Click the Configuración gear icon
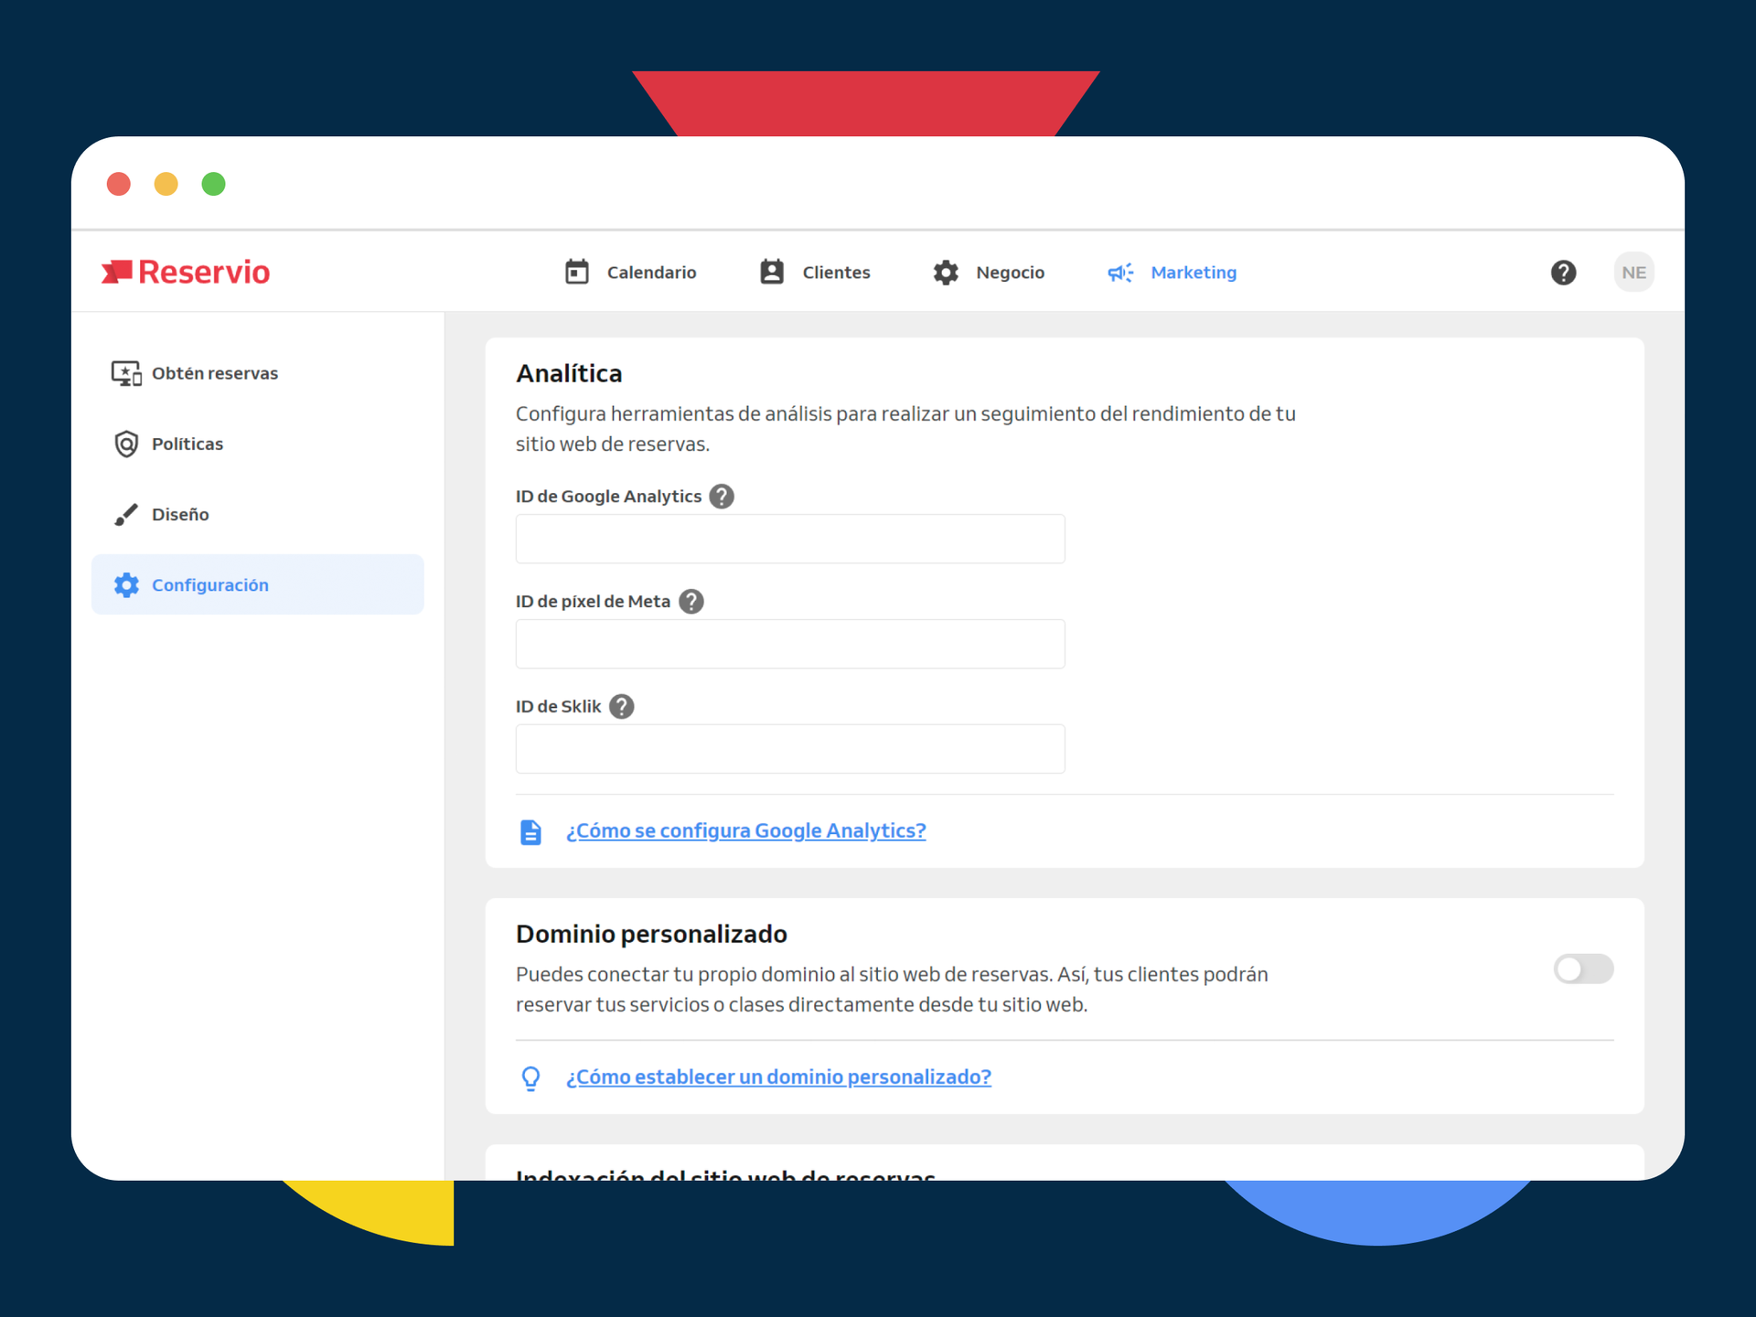1756x1317 pixels. 126,584
